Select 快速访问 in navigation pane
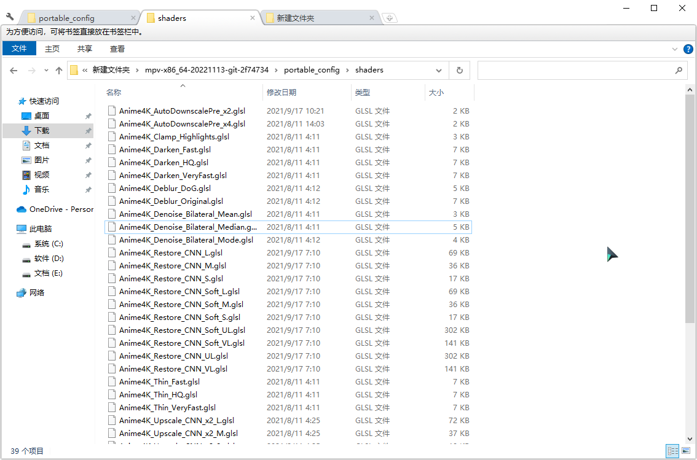This screenshot has height=460, width=697. point(38,101)
